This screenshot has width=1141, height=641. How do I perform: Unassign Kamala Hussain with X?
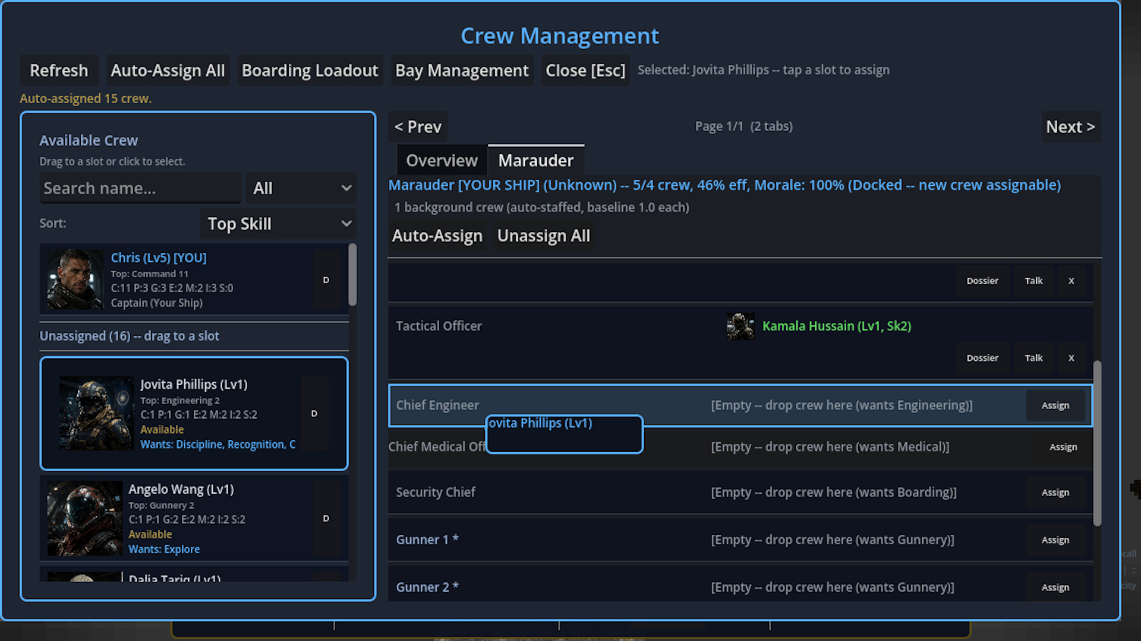tap(1071, 358)
